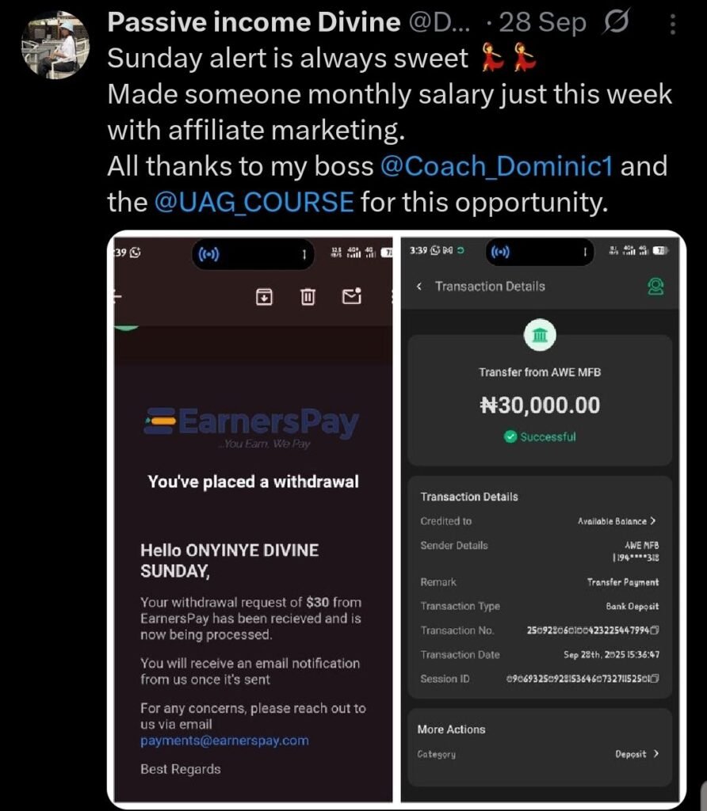
Task: Copy the Session ID using its copy icon
Action: [655, 679]
